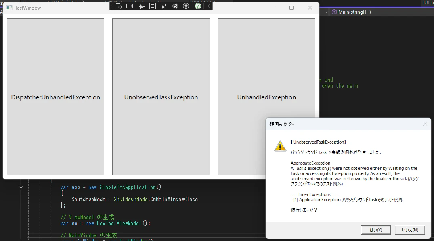Screen dimensions: 434x241
Task: Click '続行しますか？' text in dialog
Action: click(x=304, y=210)
